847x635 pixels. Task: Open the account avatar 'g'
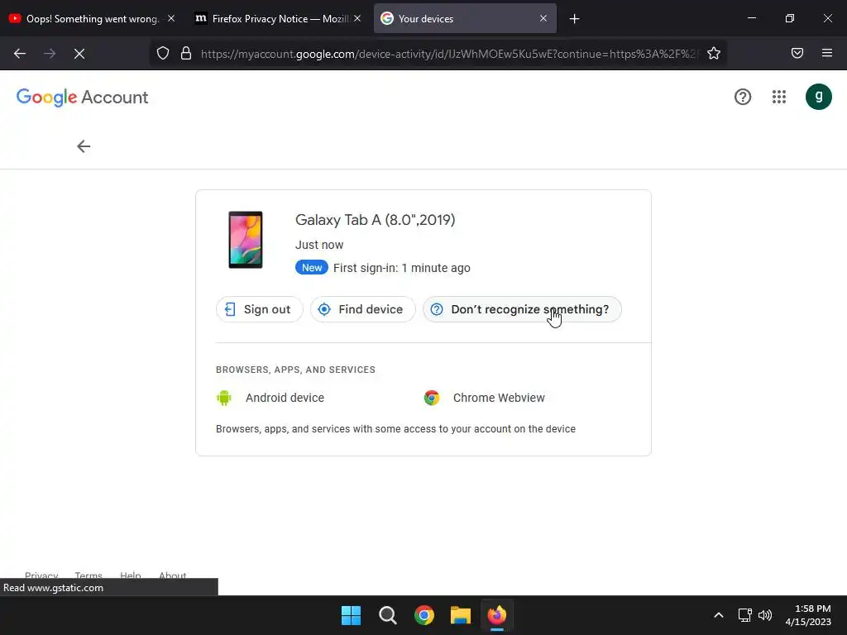click(x=818, y=98)
